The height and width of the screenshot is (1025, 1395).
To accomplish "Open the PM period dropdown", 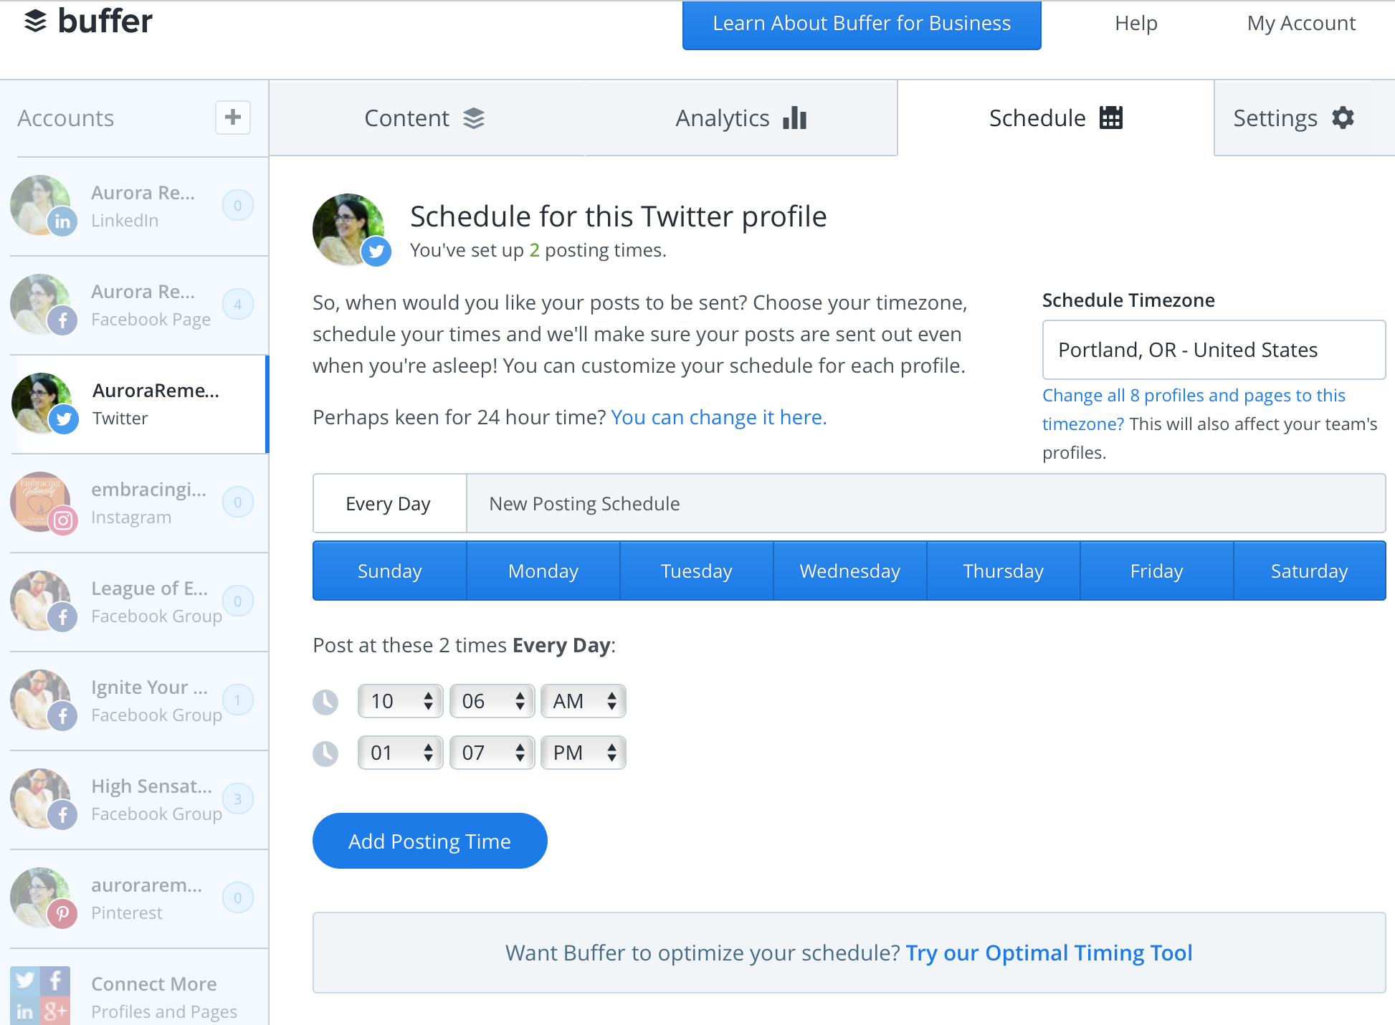I will point(584,753).
